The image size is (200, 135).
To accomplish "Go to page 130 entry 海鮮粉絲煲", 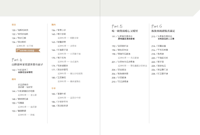I will [x=22, y=30].
